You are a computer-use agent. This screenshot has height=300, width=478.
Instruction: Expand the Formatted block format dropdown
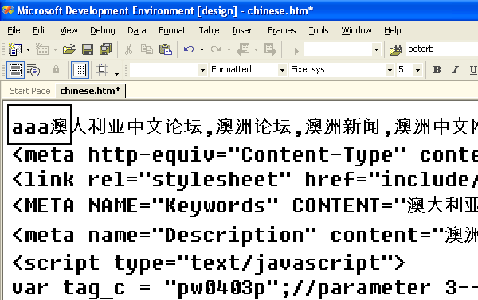point(282,70)
